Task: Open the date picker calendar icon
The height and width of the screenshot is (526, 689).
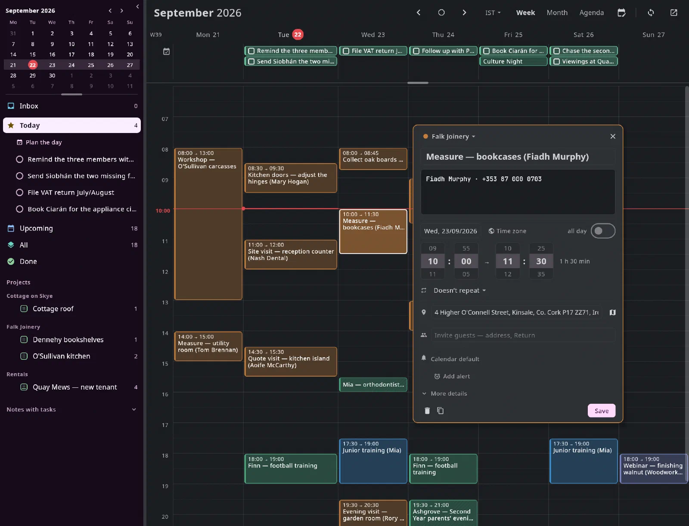Action: point(621,12)
